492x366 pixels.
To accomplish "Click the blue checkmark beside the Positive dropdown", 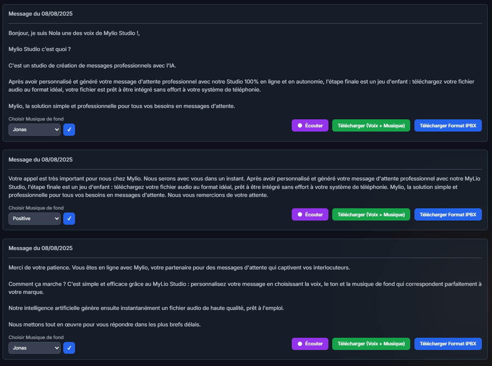I will pos(69,219).
